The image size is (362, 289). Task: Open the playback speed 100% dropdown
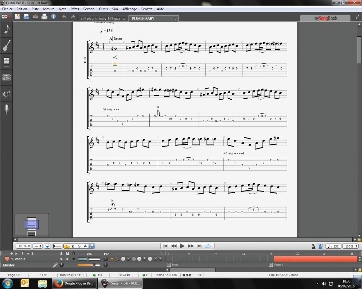[x=350, y=246]
